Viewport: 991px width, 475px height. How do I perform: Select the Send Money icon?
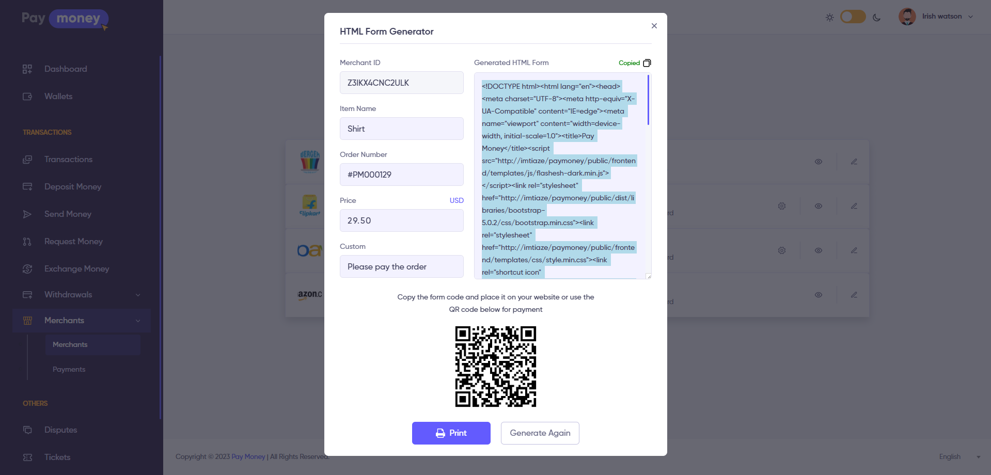[x=27, y=214]
